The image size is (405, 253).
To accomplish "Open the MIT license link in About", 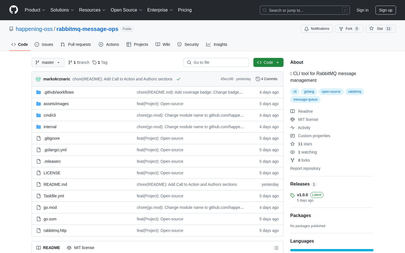I will tap(304, 119).
